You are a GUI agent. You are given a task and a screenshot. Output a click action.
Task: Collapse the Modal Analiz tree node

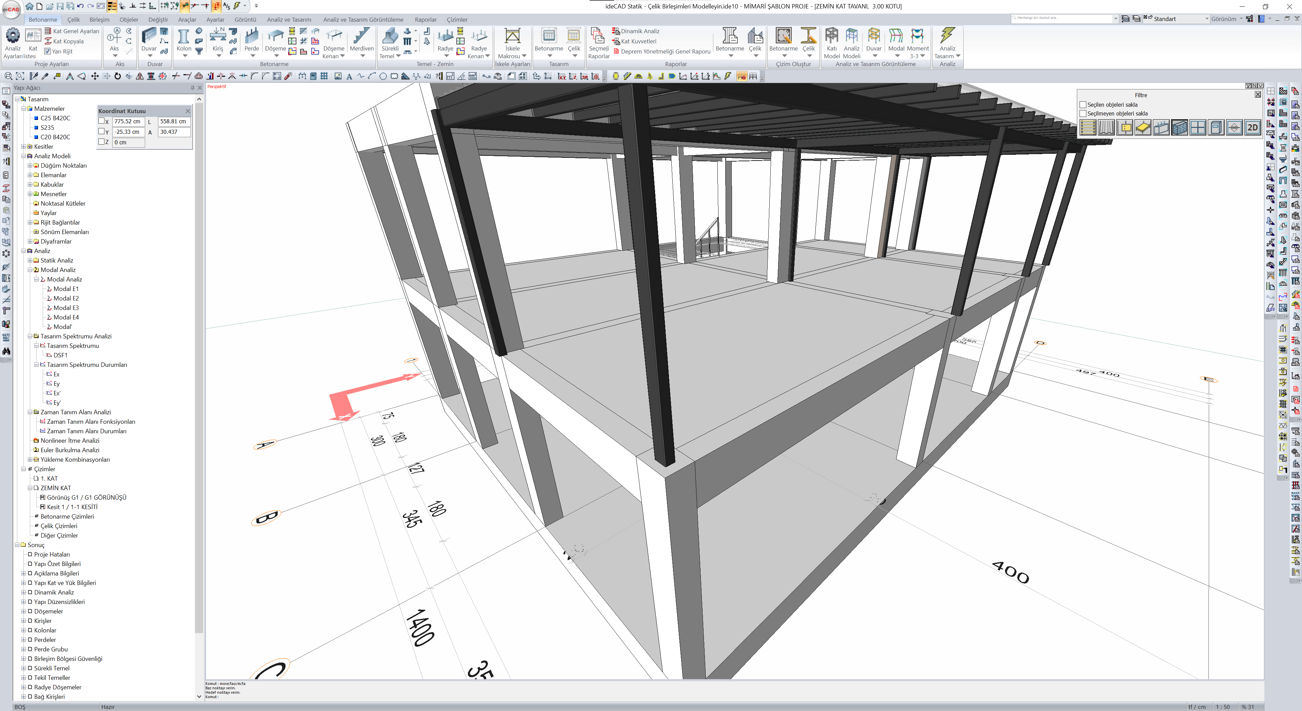[x=30, y=270]
